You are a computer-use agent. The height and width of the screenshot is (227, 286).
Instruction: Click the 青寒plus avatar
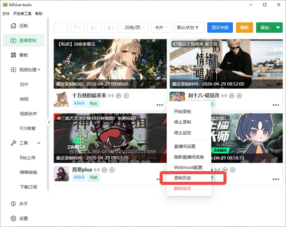[61, 173]
